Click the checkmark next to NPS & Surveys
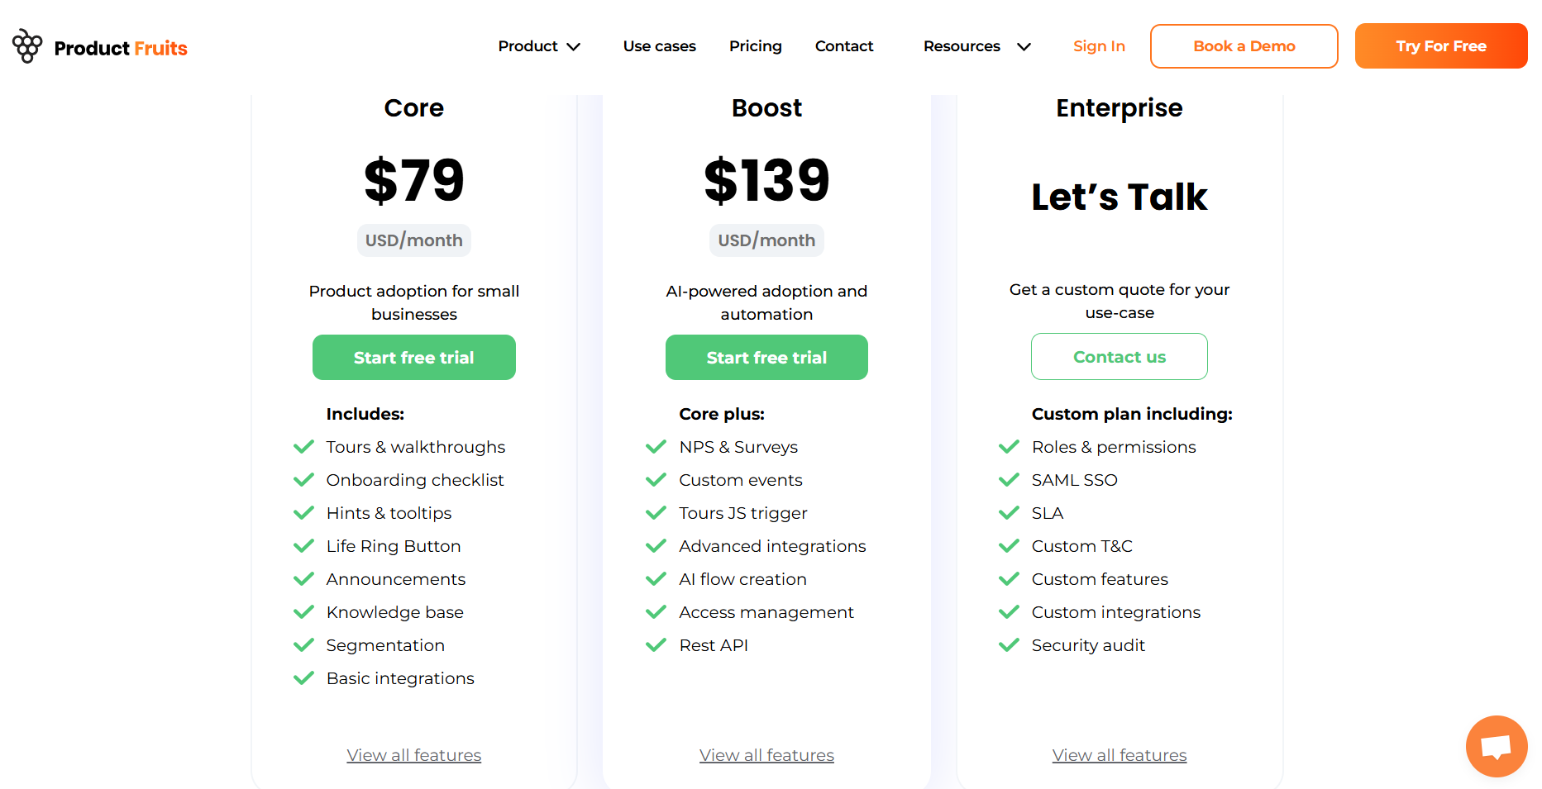1542x789 pixels. pyautogui.click(x=656, y=447)
